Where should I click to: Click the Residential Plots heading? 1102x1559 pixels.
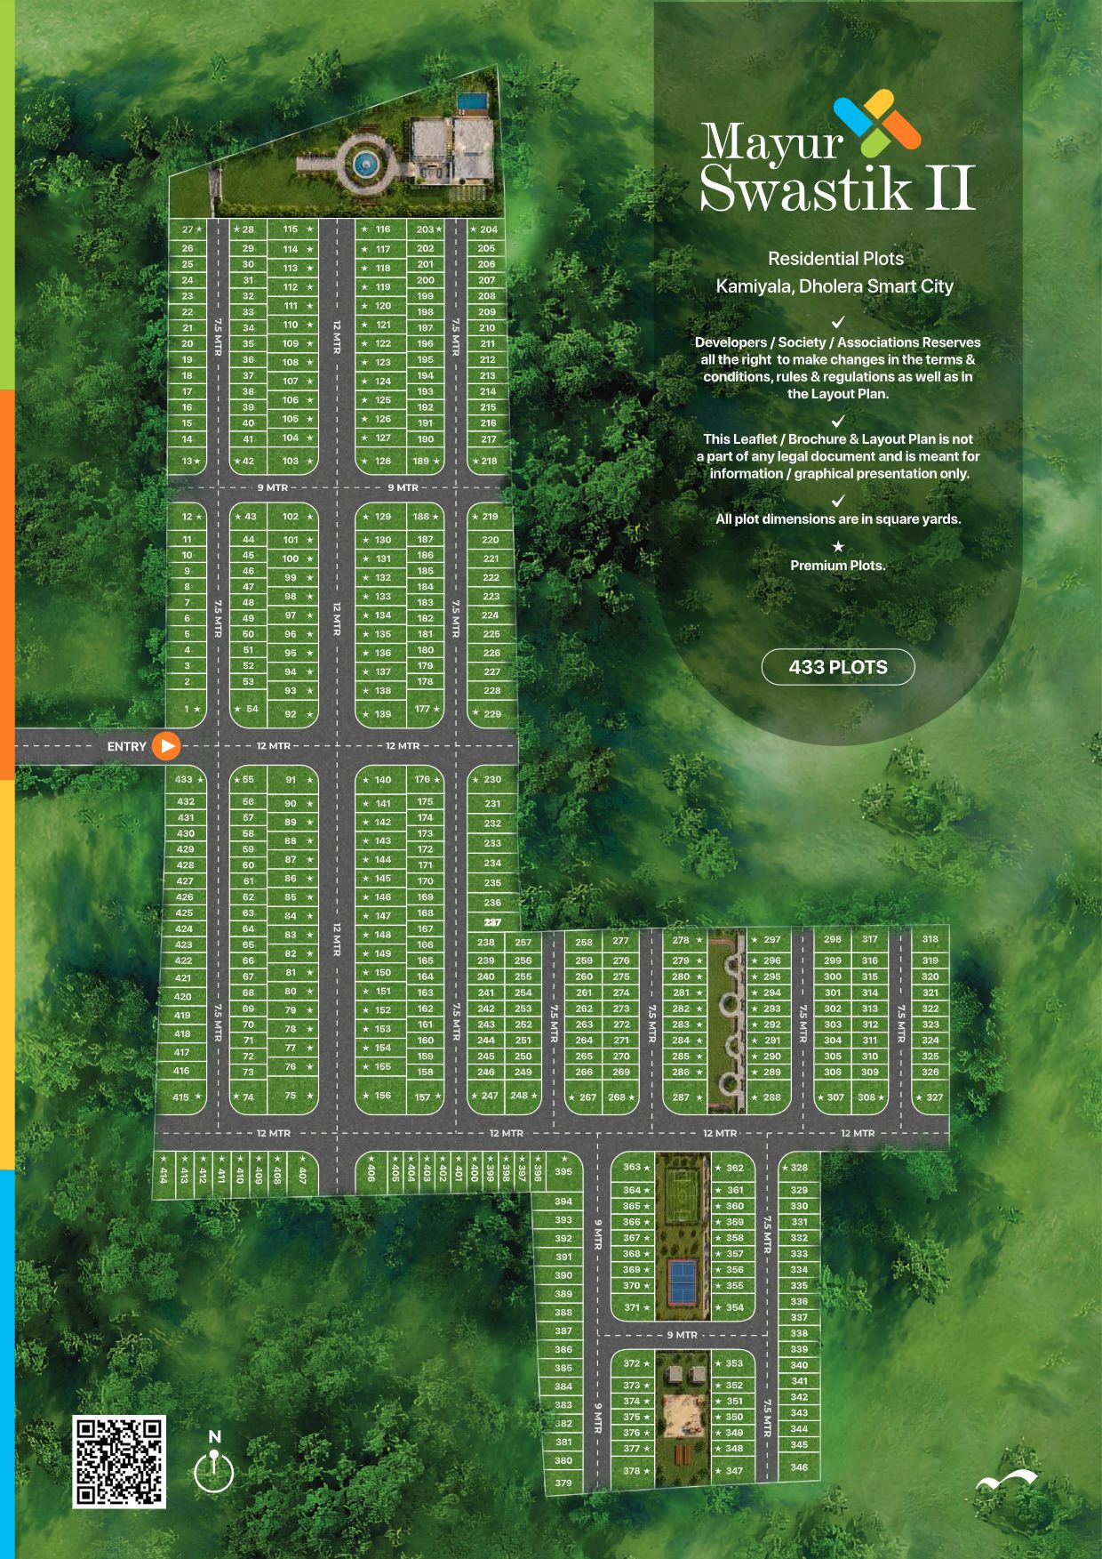pos(835,259)
